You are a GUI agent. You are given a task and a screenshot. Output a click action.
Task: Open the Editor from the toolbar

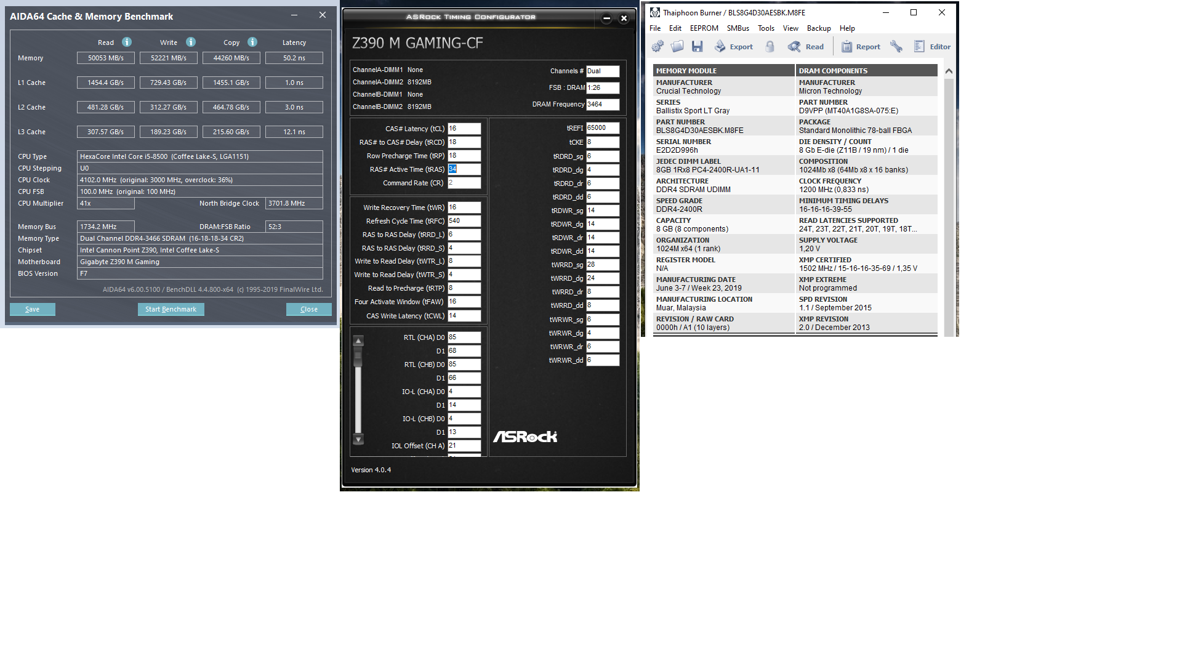pos(932,46)
